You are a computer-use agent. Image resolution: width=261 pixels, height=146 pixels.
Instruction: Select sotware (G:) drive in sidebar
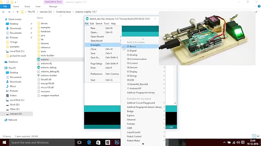pyautogui.click(x=16, y=114)
